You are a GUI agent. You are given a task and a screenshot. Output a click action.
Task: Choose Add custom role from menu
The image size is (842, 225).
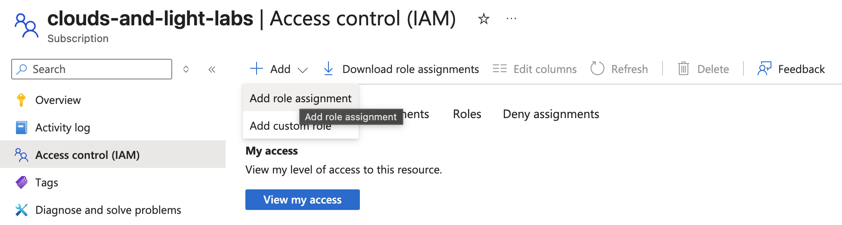click(x=300, y=125)
